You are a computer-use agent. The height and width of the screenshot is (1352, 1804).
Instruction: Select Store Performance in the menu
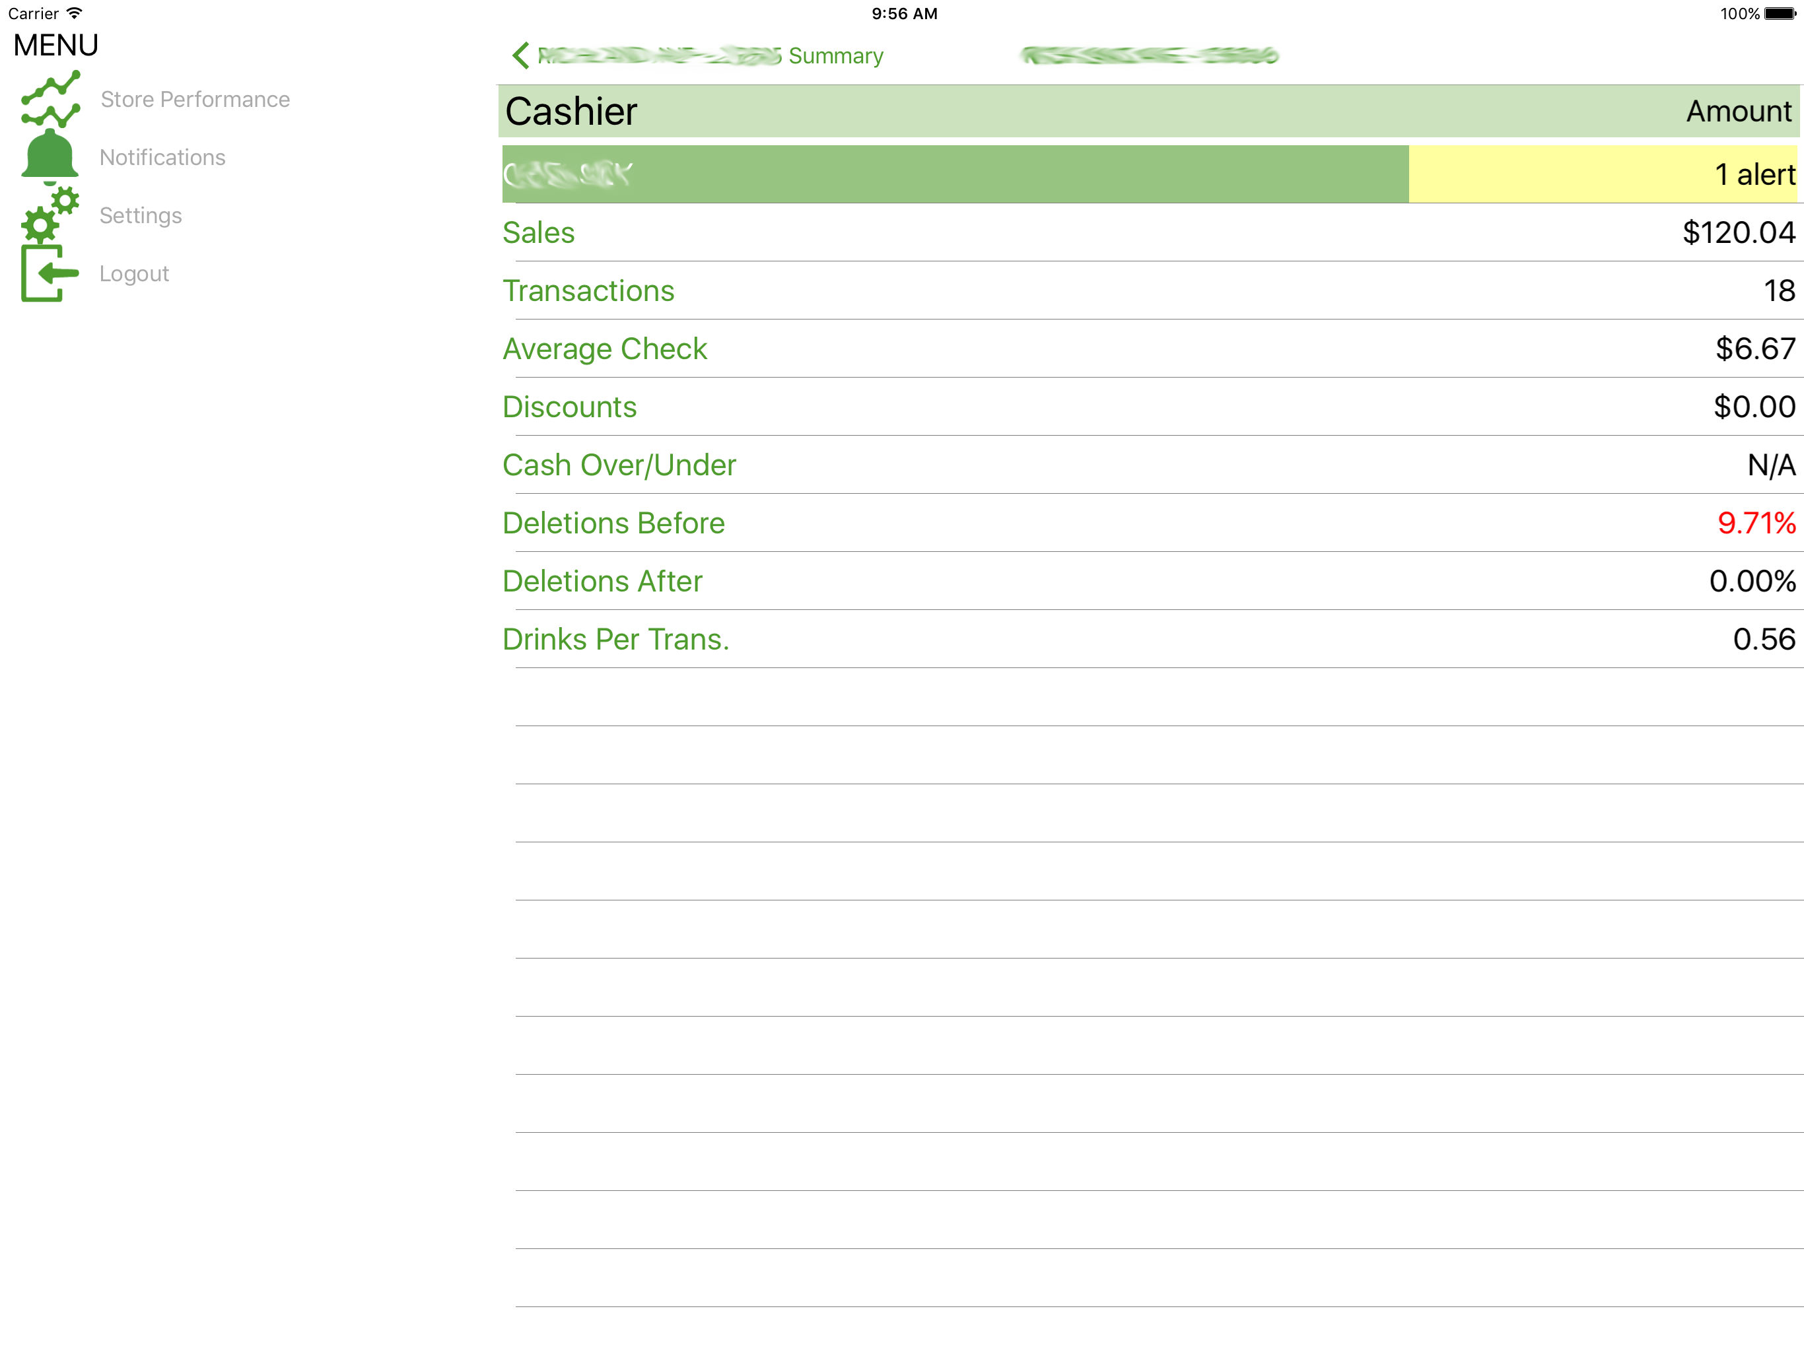pos(195,100)
